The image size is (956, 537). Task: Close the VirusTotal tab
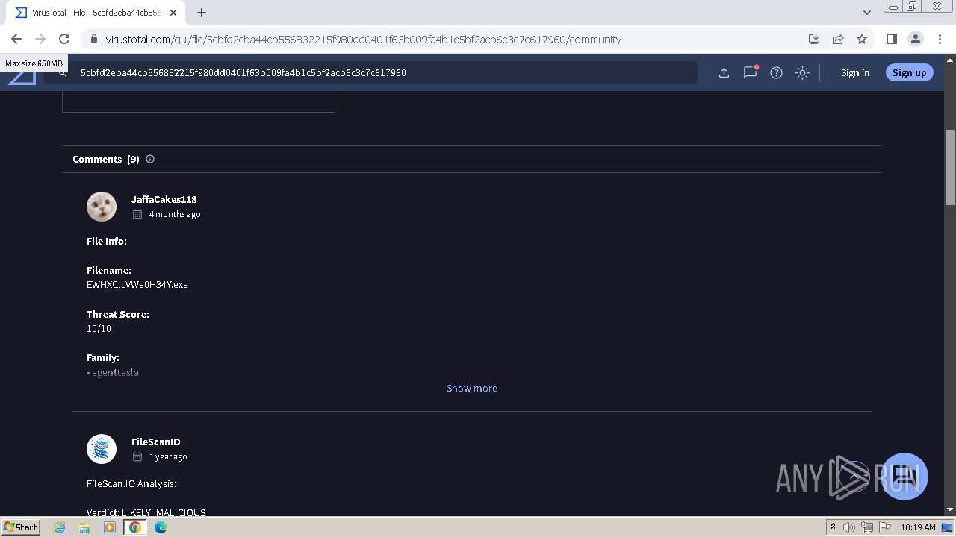tap(173, 13)
